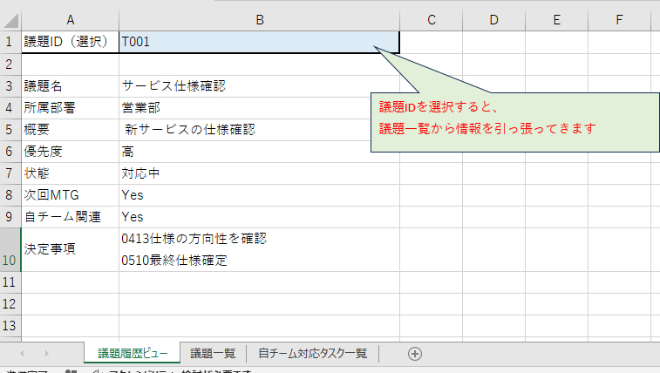Click the 議題名 label cell
660x373 pixels.
(71, 86)
